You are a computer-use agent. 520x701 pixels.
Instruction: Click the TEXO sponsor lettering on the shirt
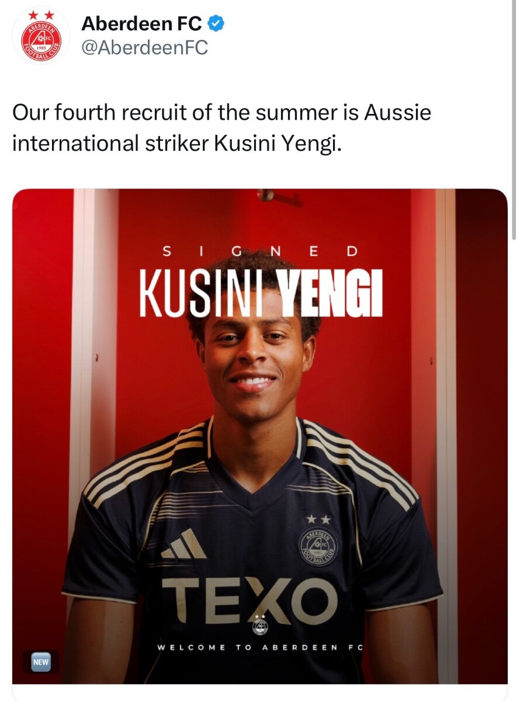click(249, 598)
